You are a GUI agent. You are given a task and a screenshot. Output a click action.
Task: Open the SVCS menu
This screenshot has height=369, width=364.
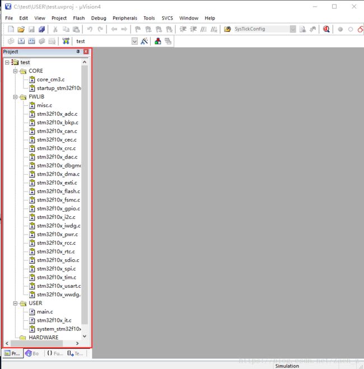[167, 18]
